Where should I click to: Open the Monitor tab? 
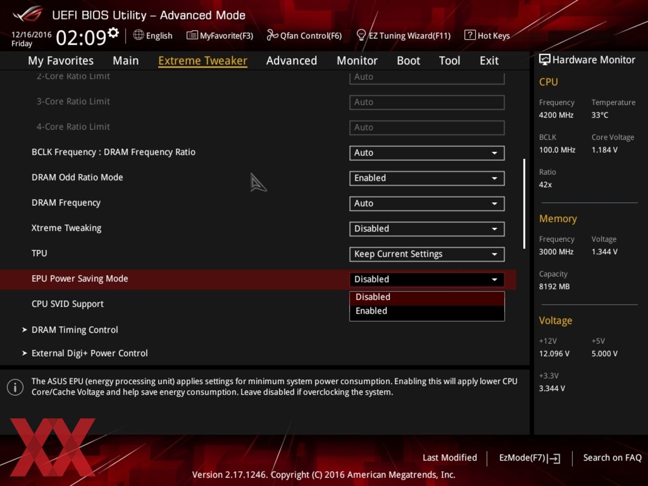coord(357,61)
